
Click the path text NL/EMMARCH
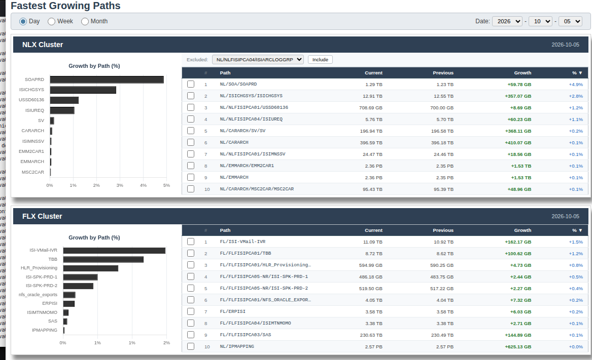(x=234, y=178)
